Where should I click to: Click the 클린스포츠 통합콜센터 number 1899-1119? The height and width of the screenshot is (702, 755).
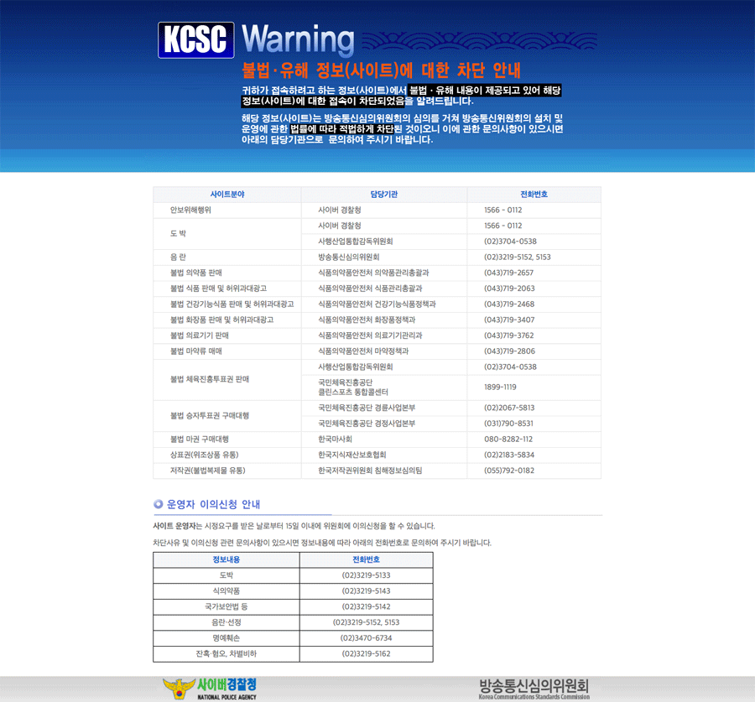(500, 387)
